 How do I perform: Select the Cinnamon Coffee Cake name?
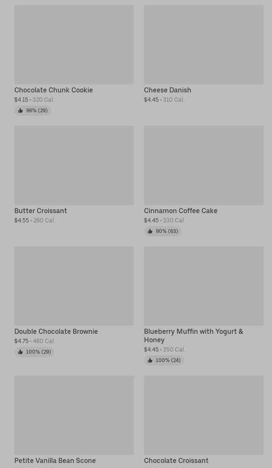(x=180, y=211)
